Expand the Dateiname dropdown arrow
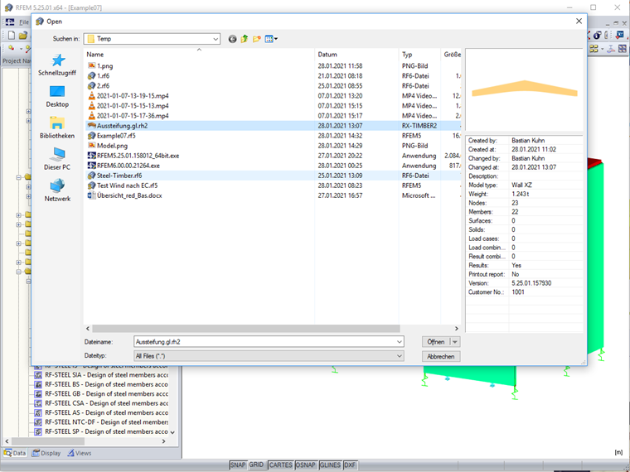Screen dimensions: 630x472 point(400,342)
